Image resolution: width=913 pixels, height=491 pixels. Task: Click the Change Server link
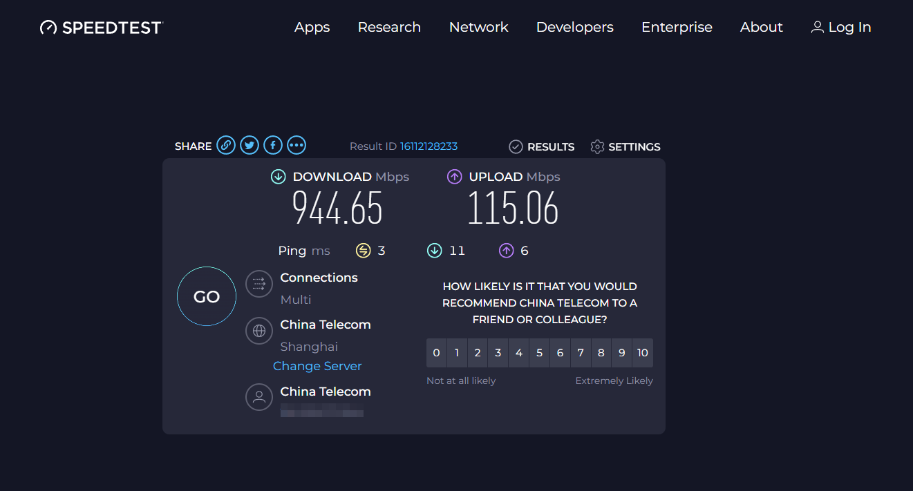(317, 366)
